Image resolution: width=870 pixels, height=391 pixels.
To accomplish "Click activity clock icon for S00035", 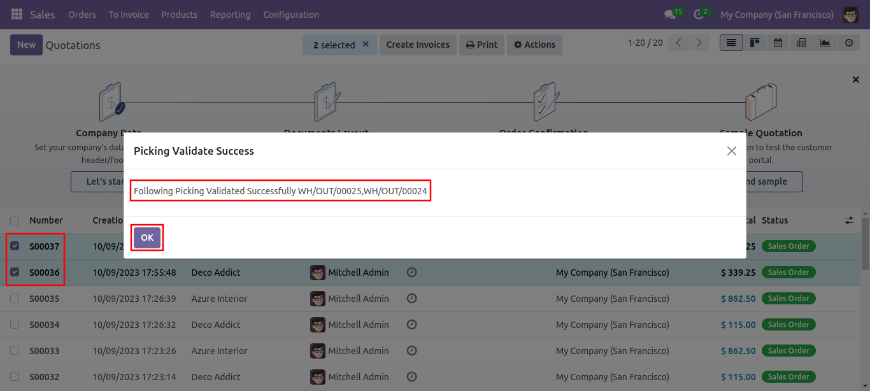I will (x=412, y=299).
